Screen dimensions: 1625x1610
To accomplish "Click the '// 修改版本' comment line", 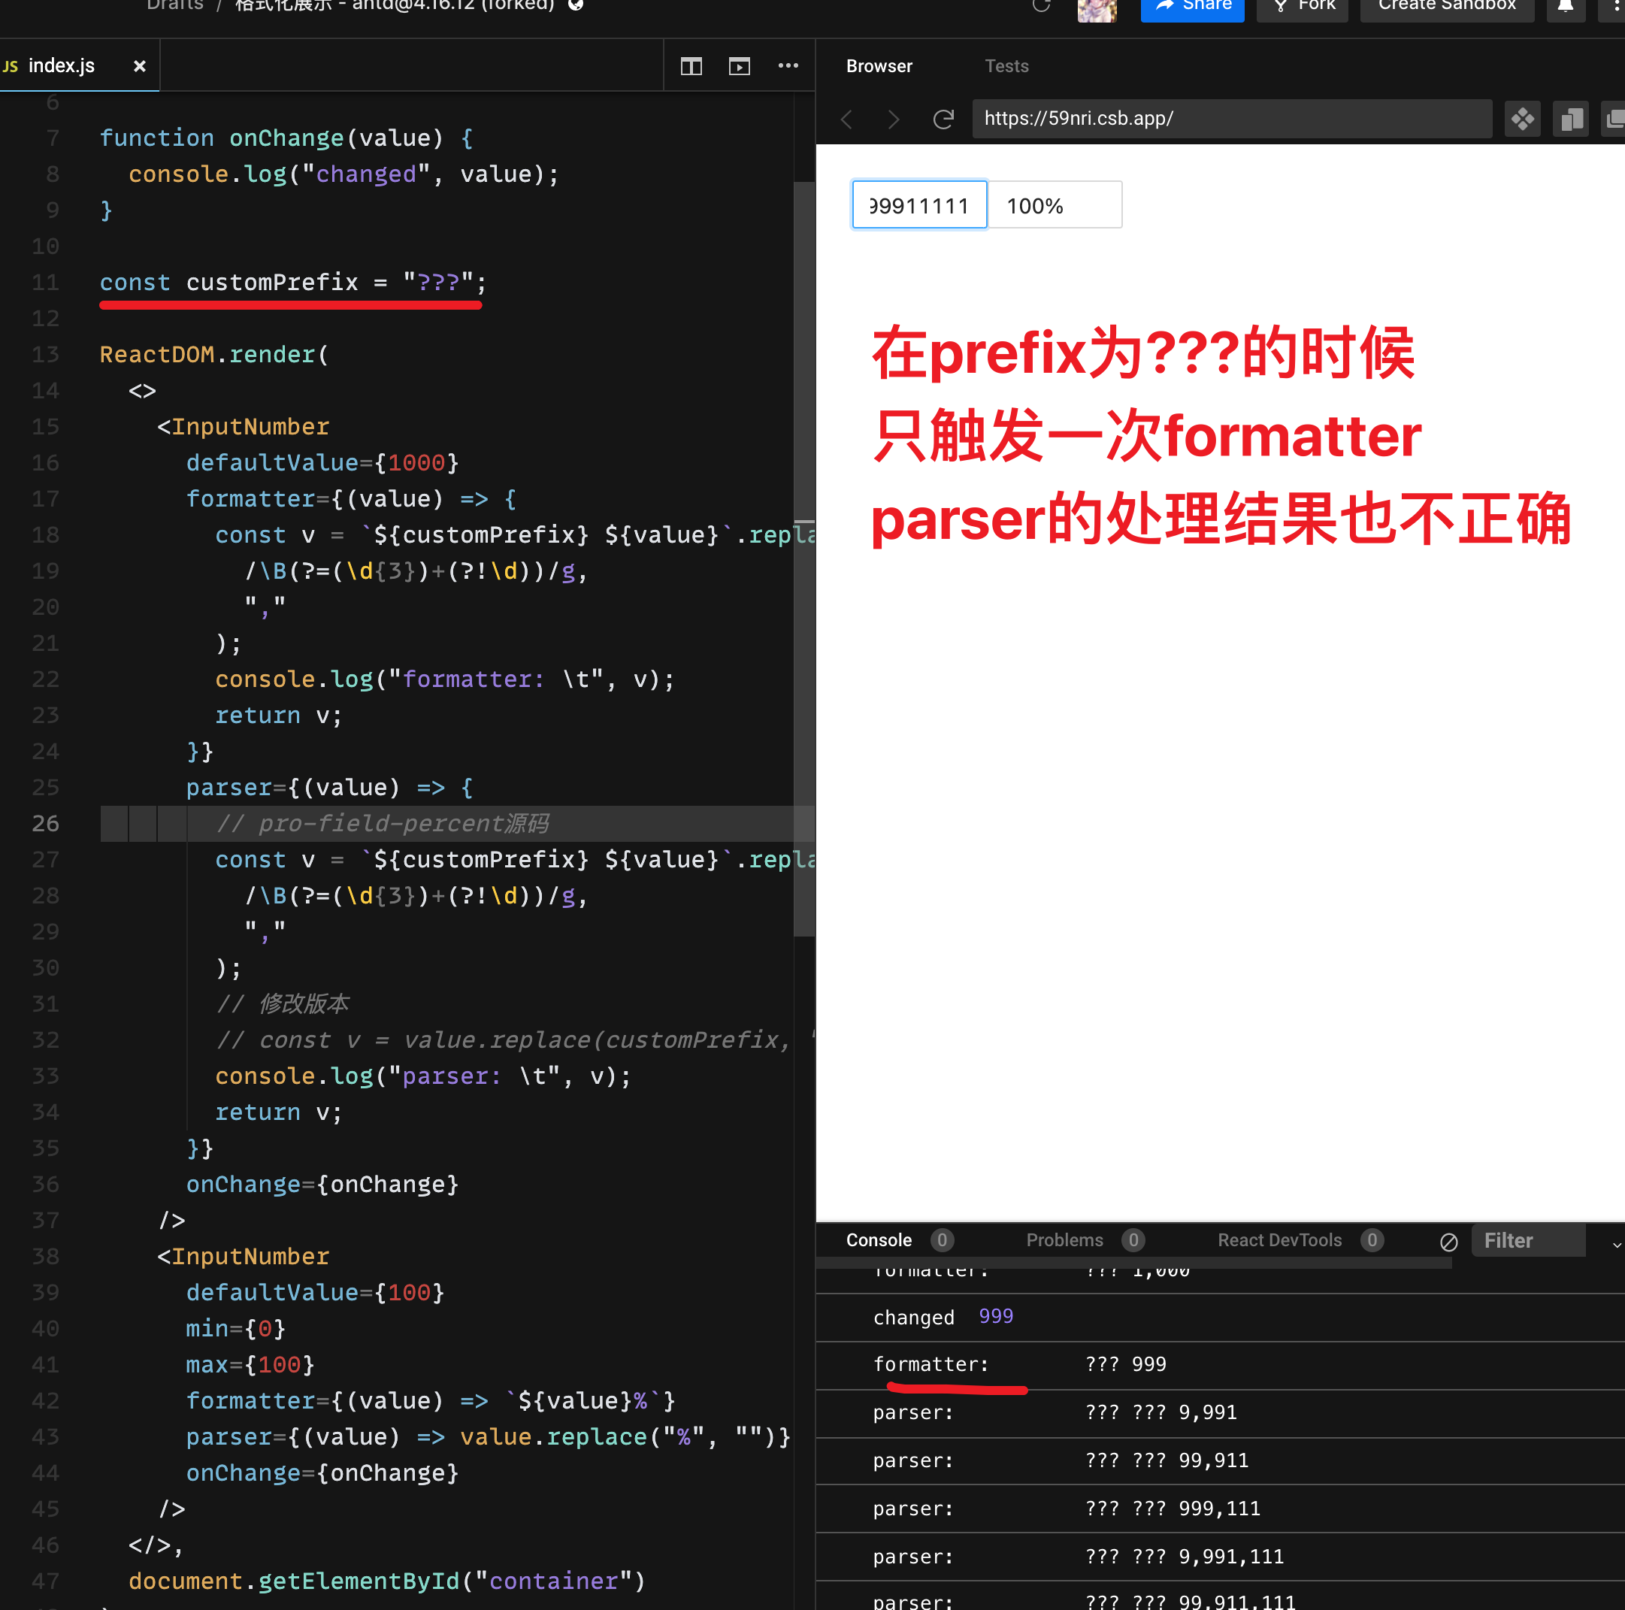I will 283,1003.
